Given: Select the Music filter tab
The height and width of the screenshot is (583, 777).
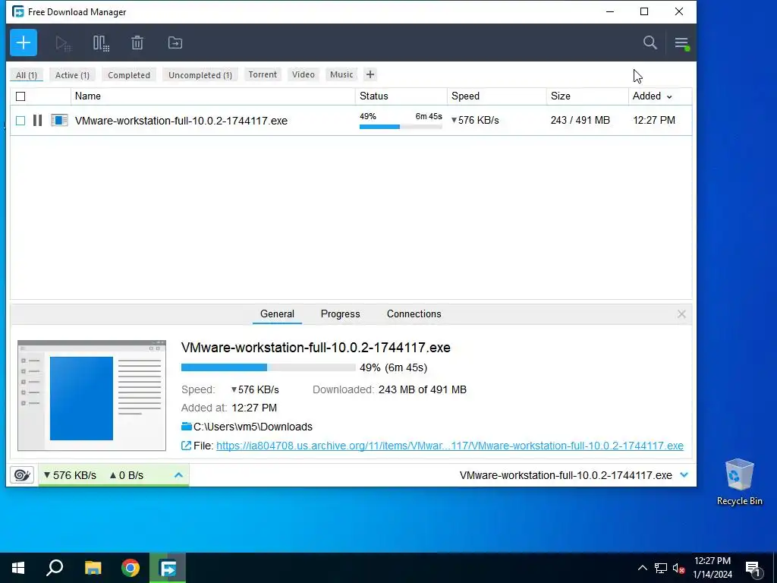Looking at the screenshot, I should (341, 74).
